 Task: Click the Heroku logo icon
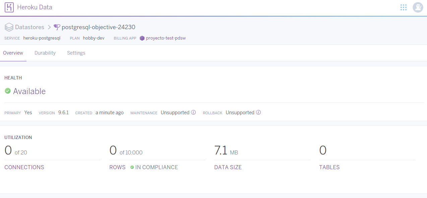tap(9, 7)
